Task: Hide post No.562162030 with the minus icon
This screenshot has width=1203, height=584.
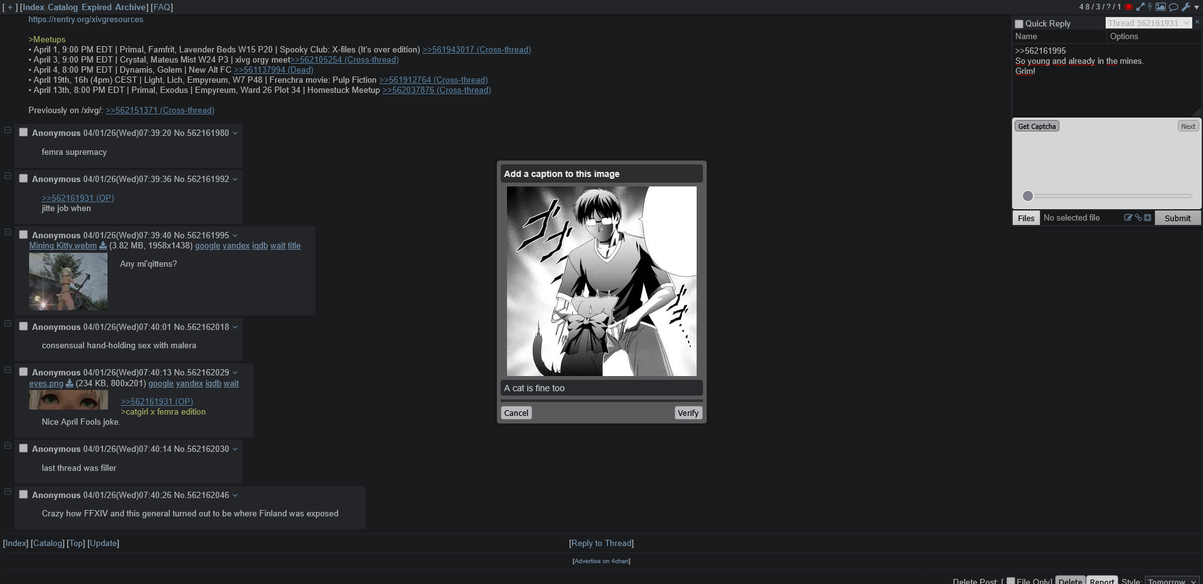Action: 8,446
